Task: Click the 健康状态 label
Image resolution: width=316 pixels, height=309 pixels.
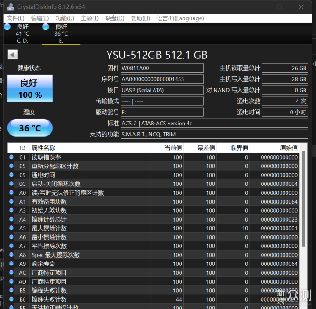Action: click(29, 68)
